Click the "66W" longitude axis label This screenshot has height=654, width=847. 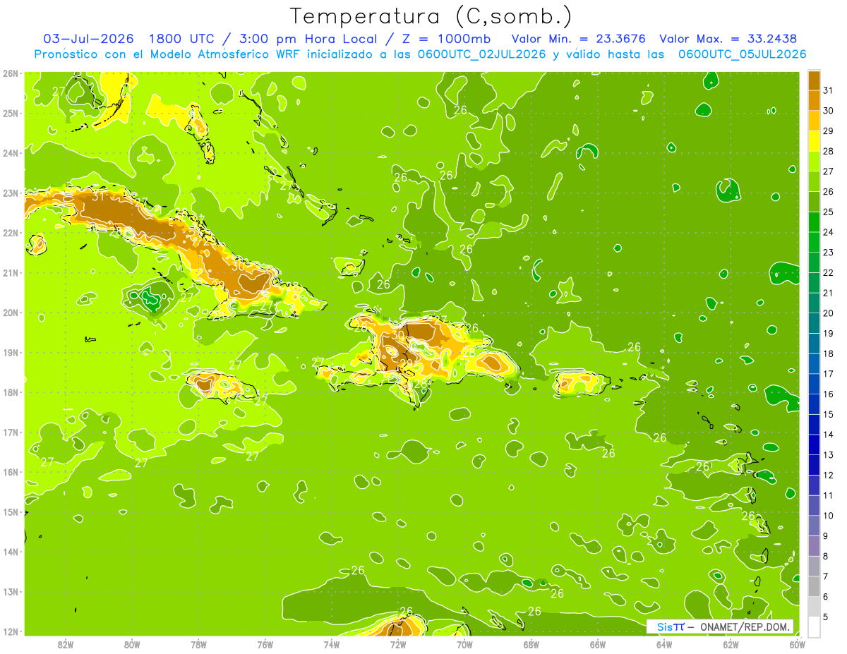(x=598, y=644)
